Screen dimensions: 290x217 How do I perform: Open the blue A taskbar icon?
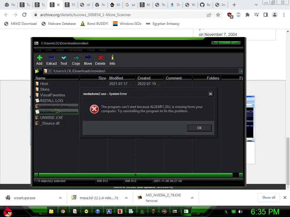pyautogui.click(x=109, y=211)
